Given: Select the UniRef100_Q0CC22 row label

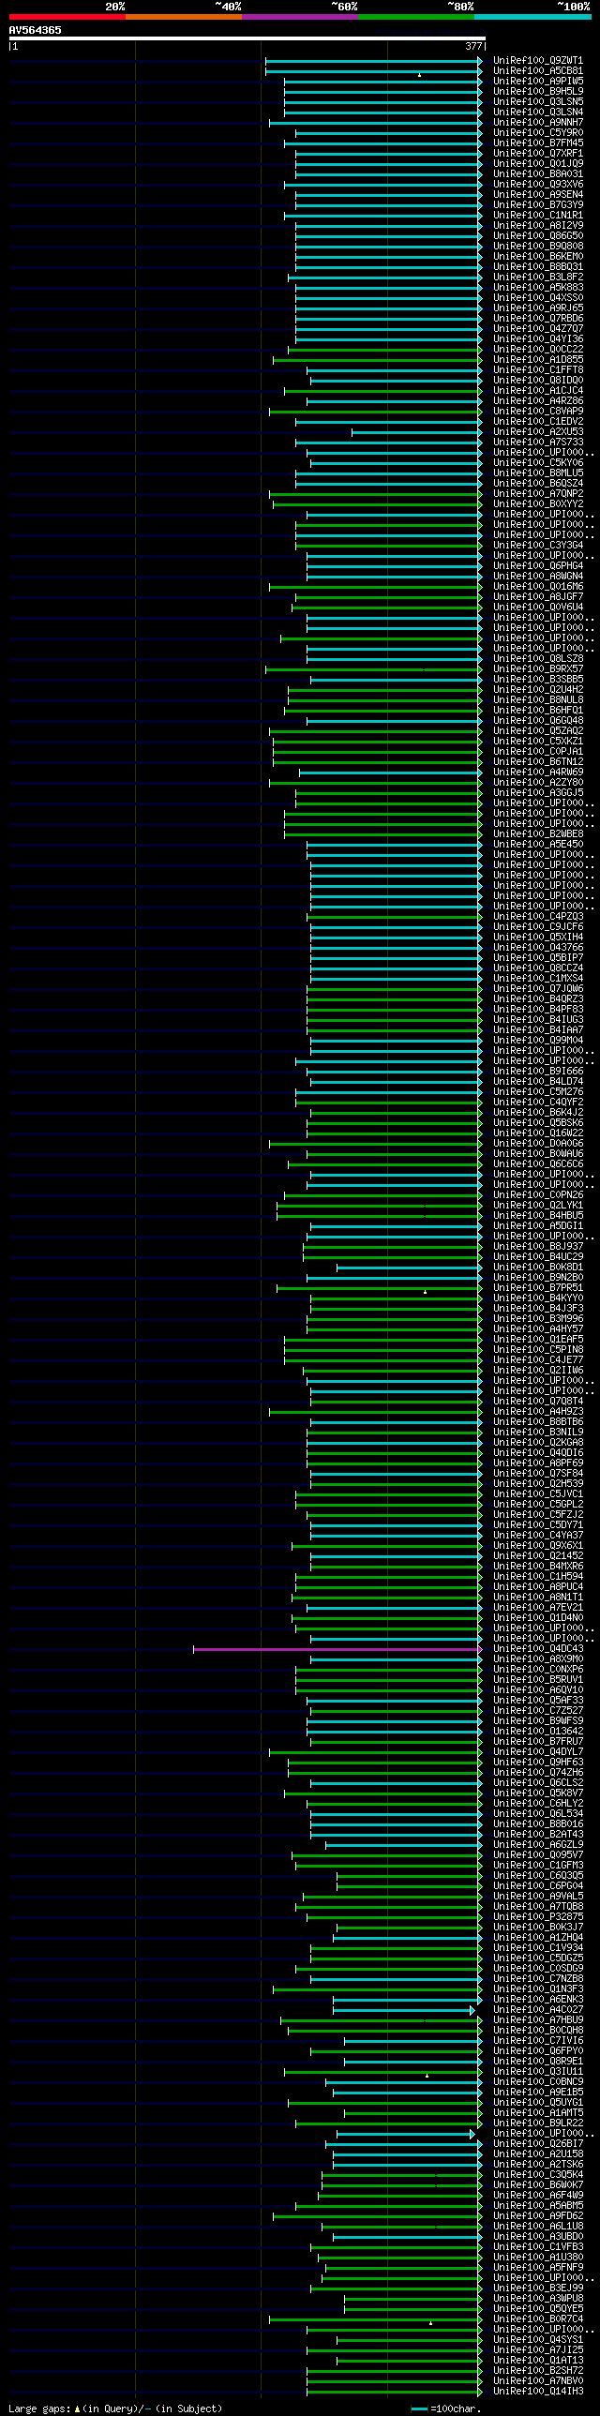Looking at the screenshot, I should (x=538, y=350).
